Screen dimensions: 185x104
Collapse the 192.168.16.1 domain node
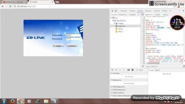click(113, 21)
